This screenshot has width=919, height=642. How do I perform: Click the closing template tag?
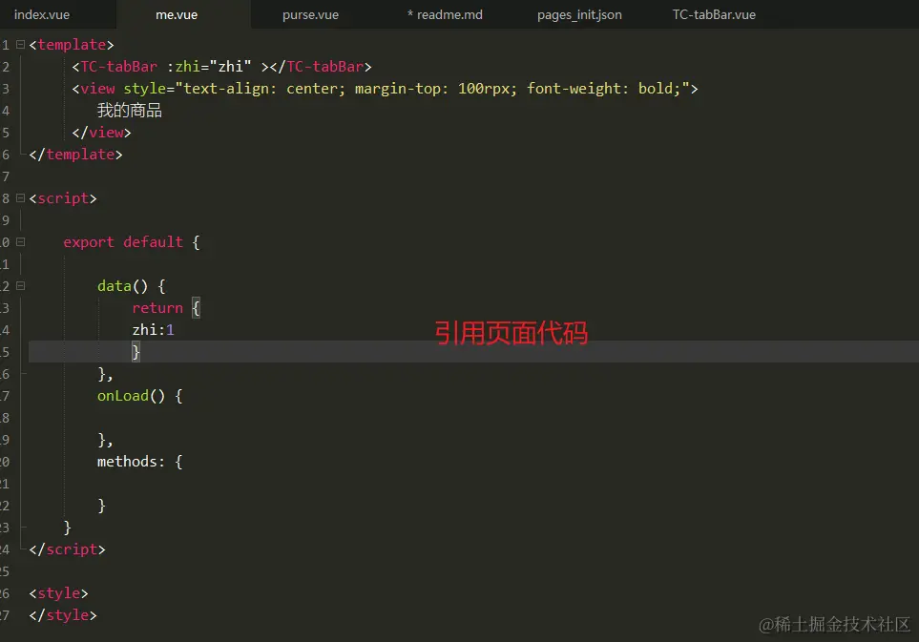[75, 155]
